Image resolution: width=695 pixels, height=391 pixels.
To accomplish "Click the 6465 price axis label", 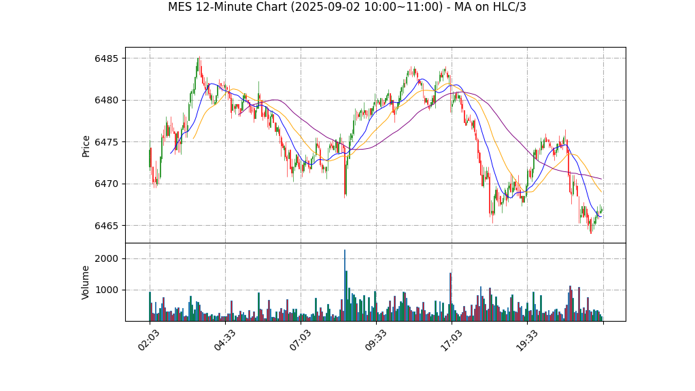I will pyautogui.click(x=106, y=226).
